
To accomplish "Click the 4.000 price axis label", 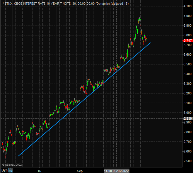I will [x=188, y=16].
